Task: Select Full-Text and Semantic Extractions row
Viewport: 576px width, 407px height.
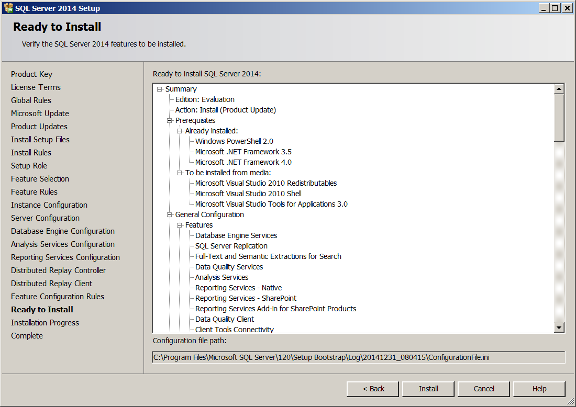Action: click(268, 256)
